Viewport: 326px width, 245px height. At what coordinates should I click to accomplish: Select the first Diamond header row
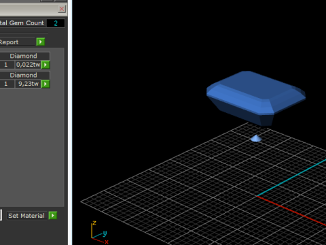coord(24,56)
